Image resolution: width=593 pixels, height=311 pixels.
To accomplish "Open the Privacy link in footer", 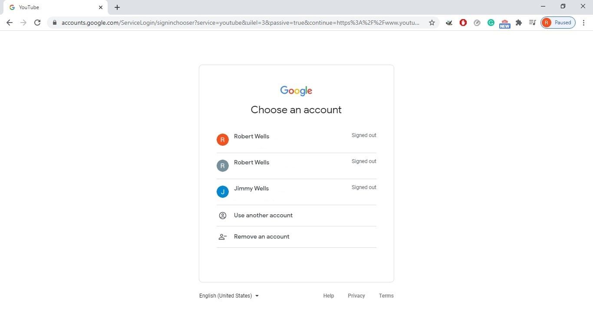I will click(x=356, y=296).
